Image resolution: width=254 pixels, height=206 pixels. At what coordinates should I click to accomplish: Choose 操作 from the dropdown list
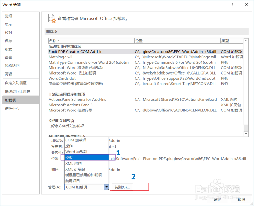[x=87, y=146]
